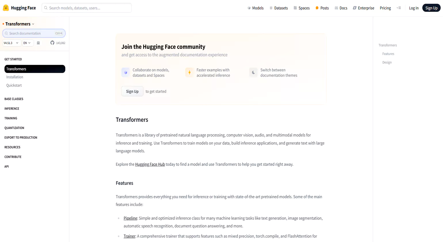Open the GitHub repository icon
Viewport: 443px width, 242px height.
pos(52,43)
